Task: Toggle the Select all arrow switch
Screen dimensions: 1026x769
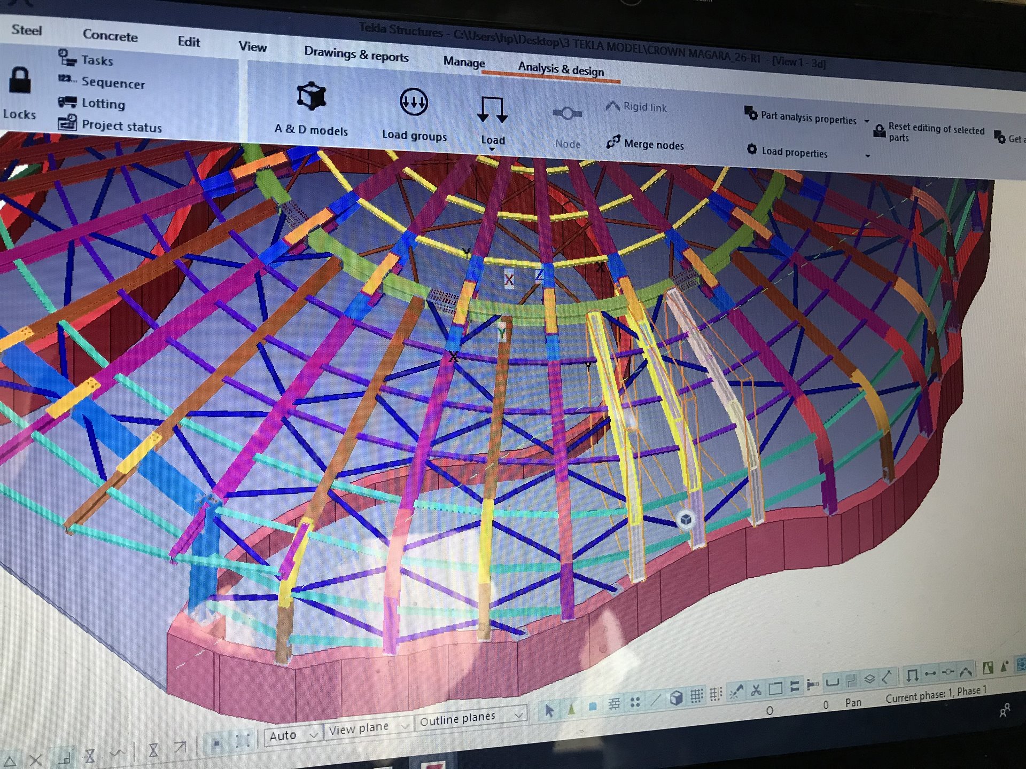Action: point(549,710)
